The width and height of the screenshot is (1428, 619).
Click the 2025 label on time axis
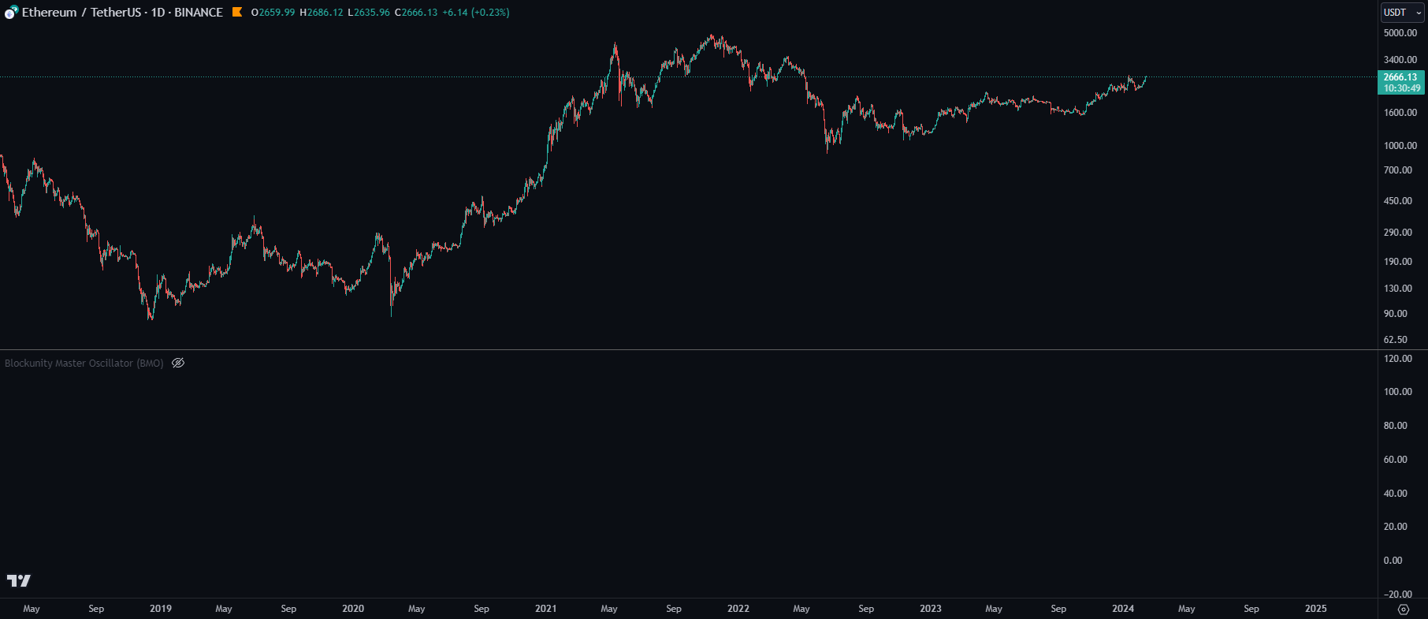pyautogui.click(x=1315, y=609)
